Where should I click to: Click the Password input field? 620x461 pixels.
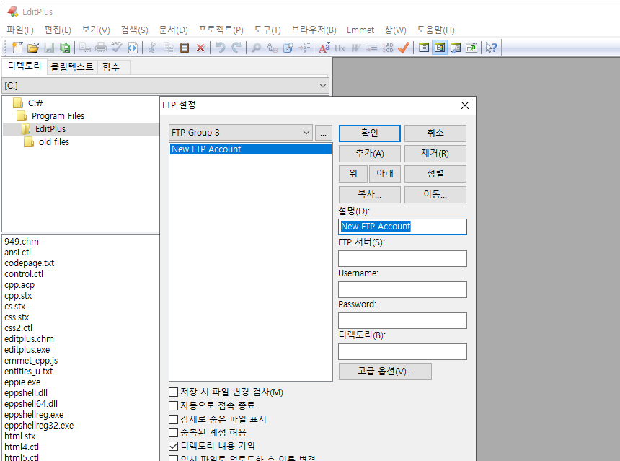click(x=402, y=320)
